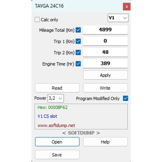Open the V1 version dropdown
The image size is (162, 162).
(x=118, y=18)
